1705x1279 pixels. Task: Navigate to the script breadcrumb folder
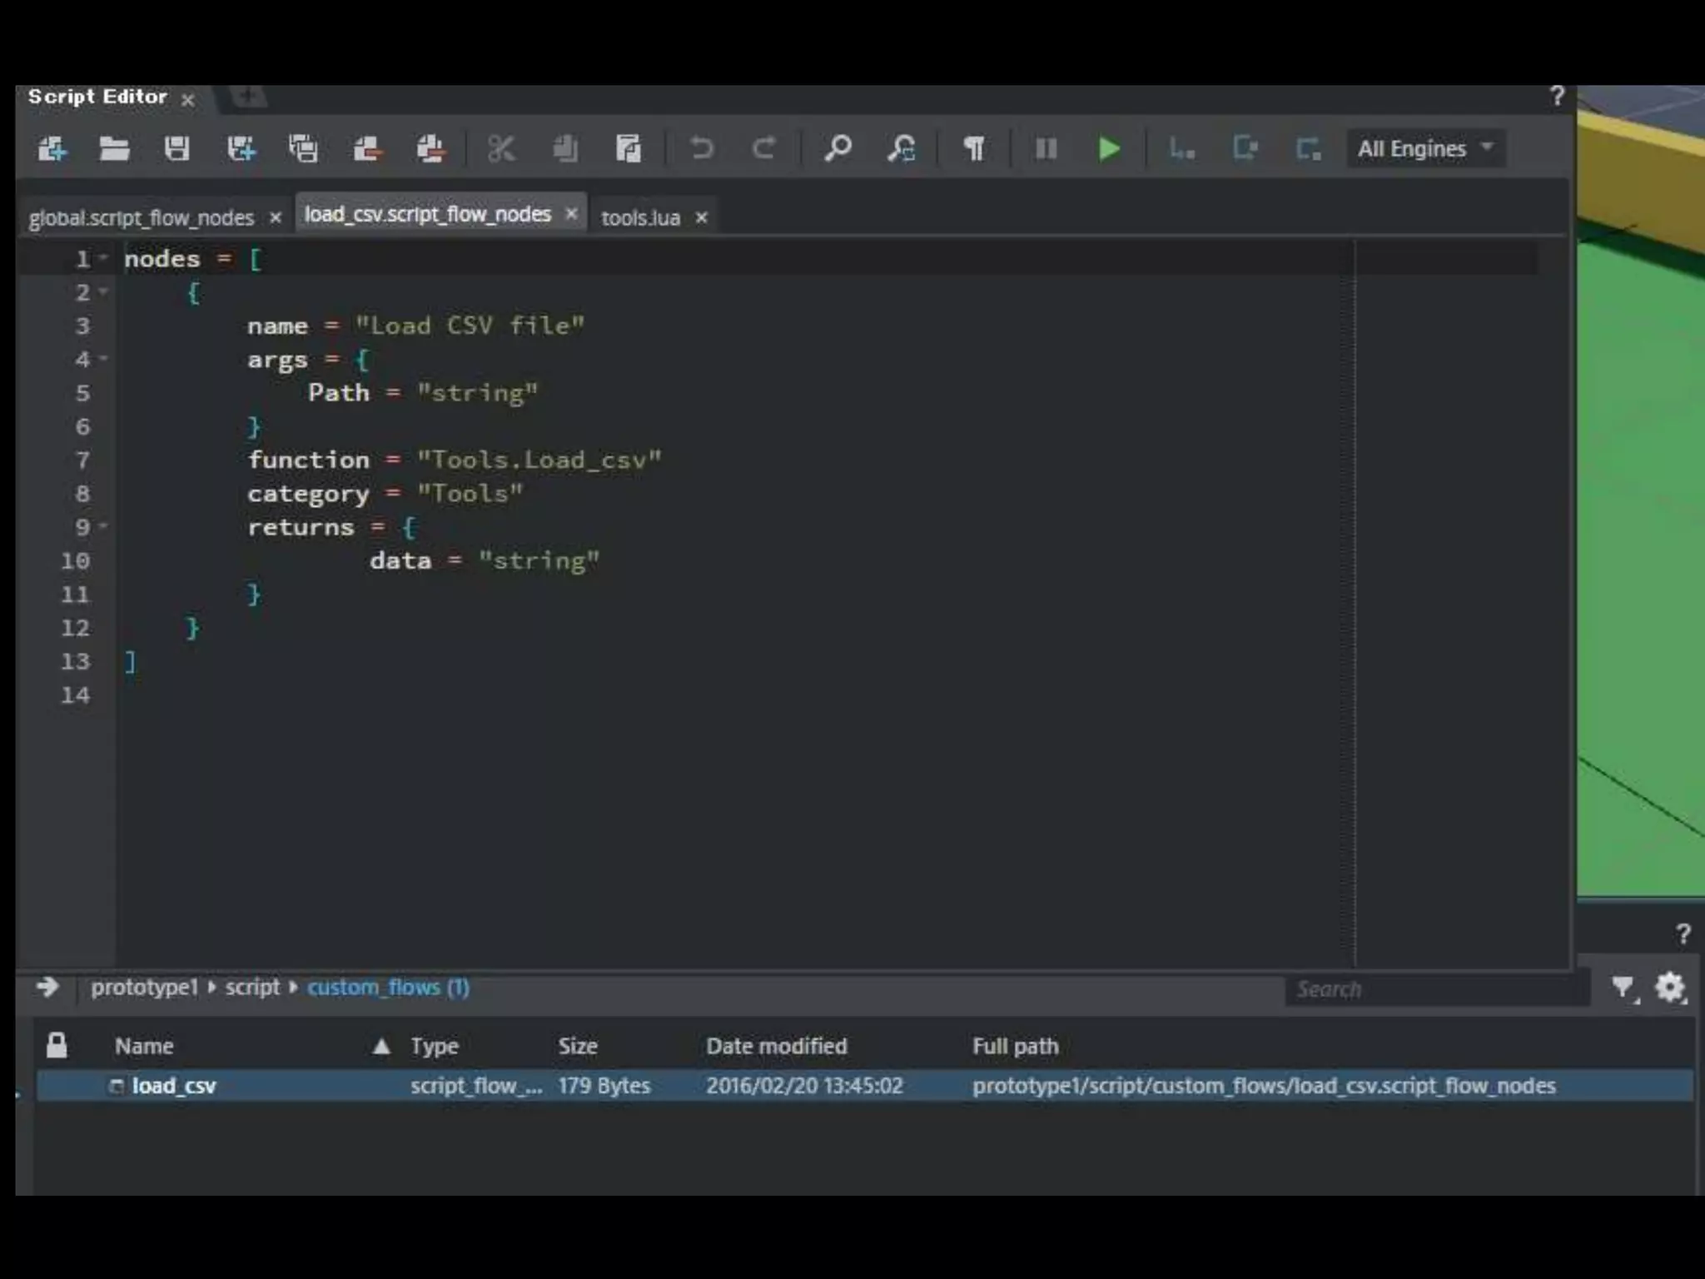[252, 988]
